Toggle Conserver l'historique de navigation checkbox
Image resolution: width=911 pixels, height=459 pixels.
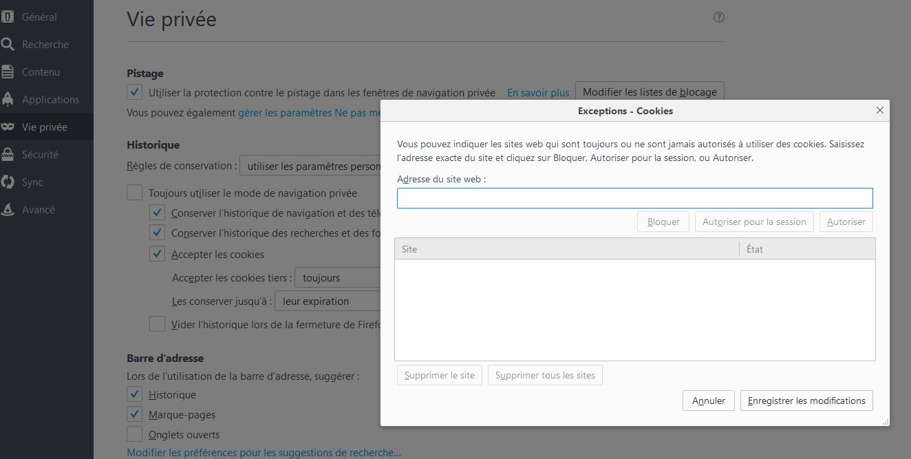tap(158, 213)
